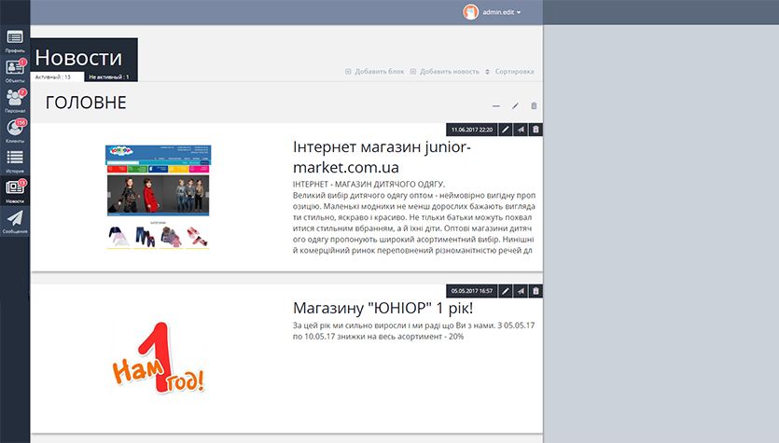Open the Профиль sidebar section
This screenshot has height=443, width=779.
tap(15, 41)
